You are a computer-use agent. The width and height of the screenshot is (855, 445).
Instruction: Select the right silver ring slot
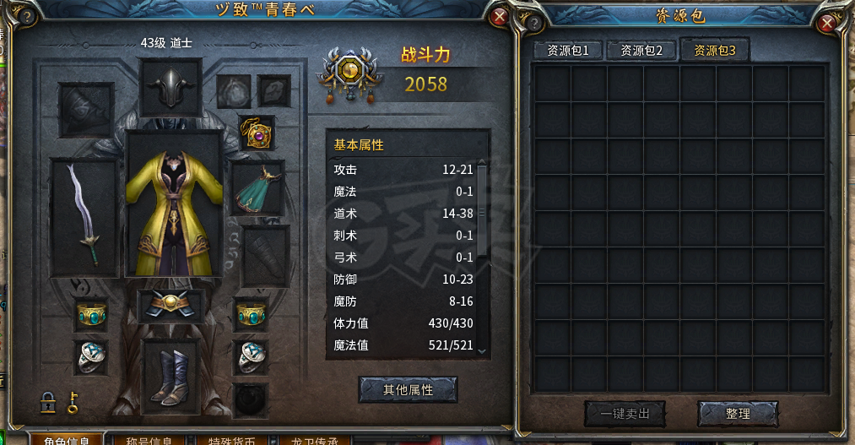(251, 358)
